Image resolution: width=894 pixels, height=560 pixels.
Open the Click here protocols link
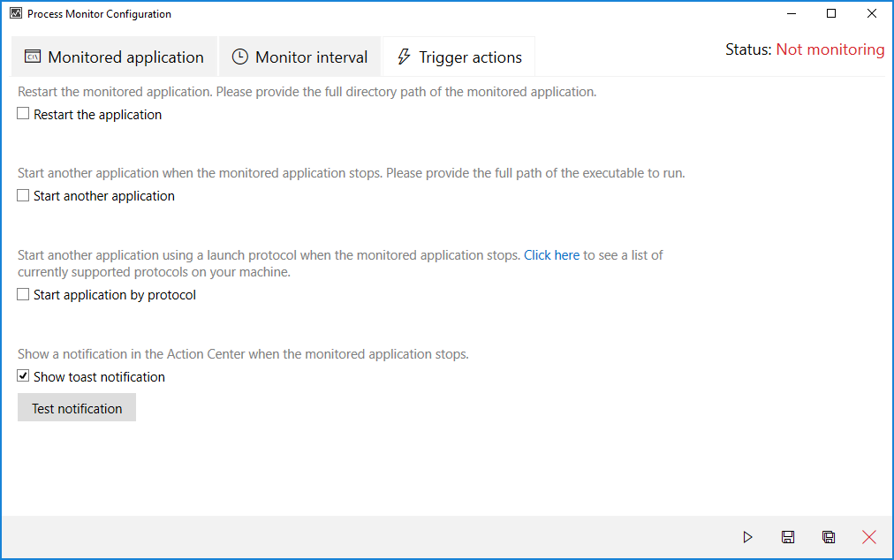click(x=551, y=255)
